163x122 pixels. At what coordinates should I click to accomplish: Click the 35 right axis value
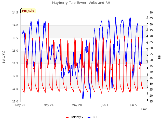pos(151,78)
